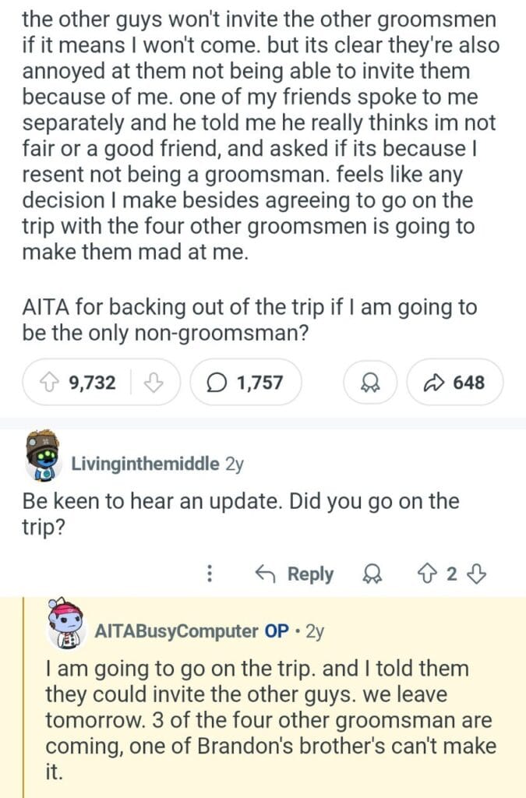Downvote the main post
526x798 pixels.
click(x=154, y=383)
